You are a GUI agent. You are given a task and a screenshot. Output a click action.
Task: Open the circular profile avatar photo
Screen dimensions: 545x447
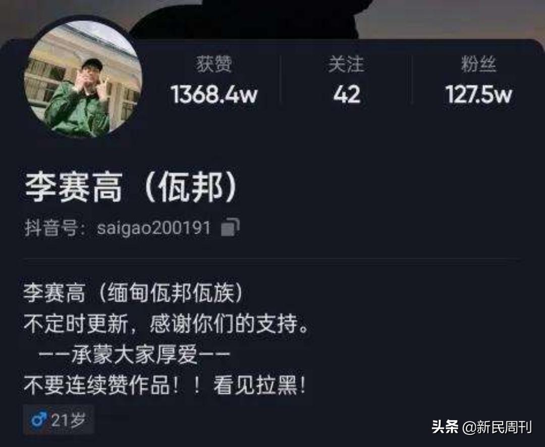tap(83, 79)
